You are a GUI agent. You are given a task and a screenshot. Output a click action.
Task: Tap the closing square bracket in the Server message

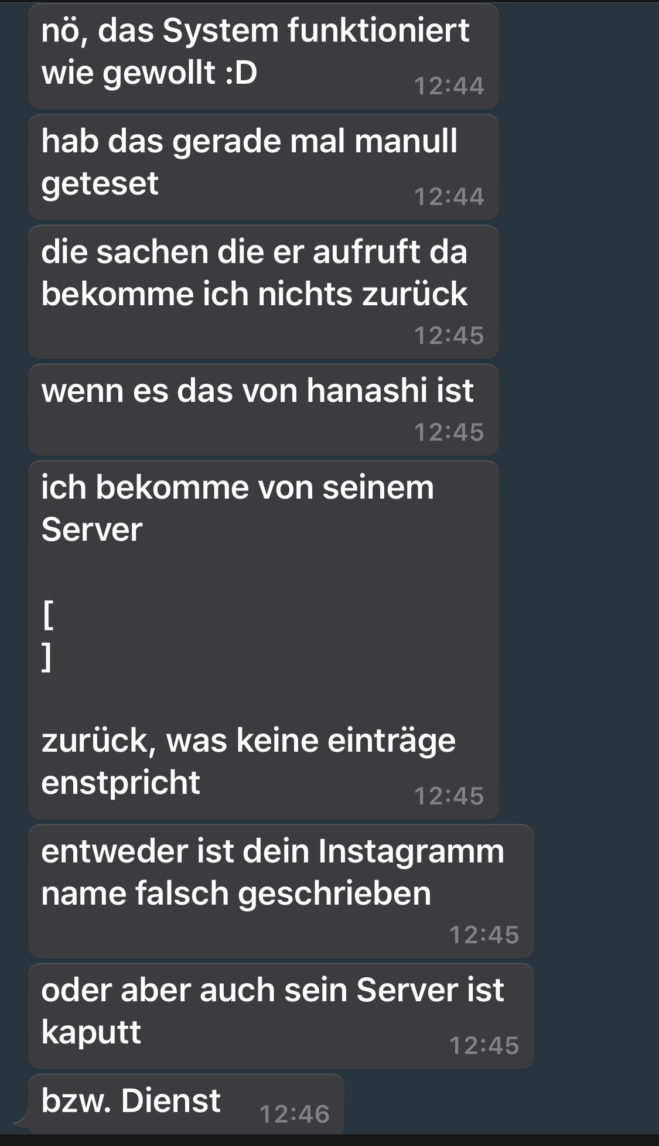(x=46, y=657)
